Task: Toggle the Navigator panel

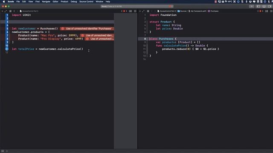Action: click(x=258, y=6)
